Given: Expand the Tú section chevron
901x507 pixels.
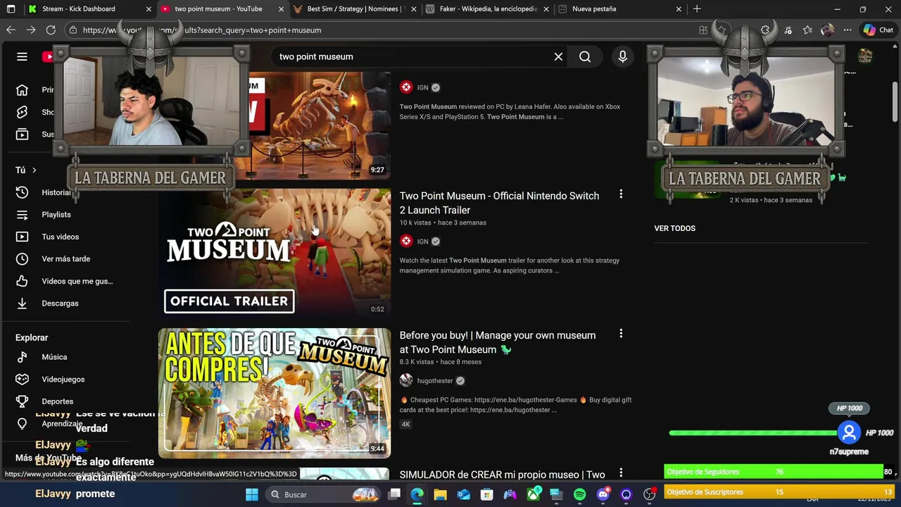Looking at the screenshot, I should [x=34, y=170].
